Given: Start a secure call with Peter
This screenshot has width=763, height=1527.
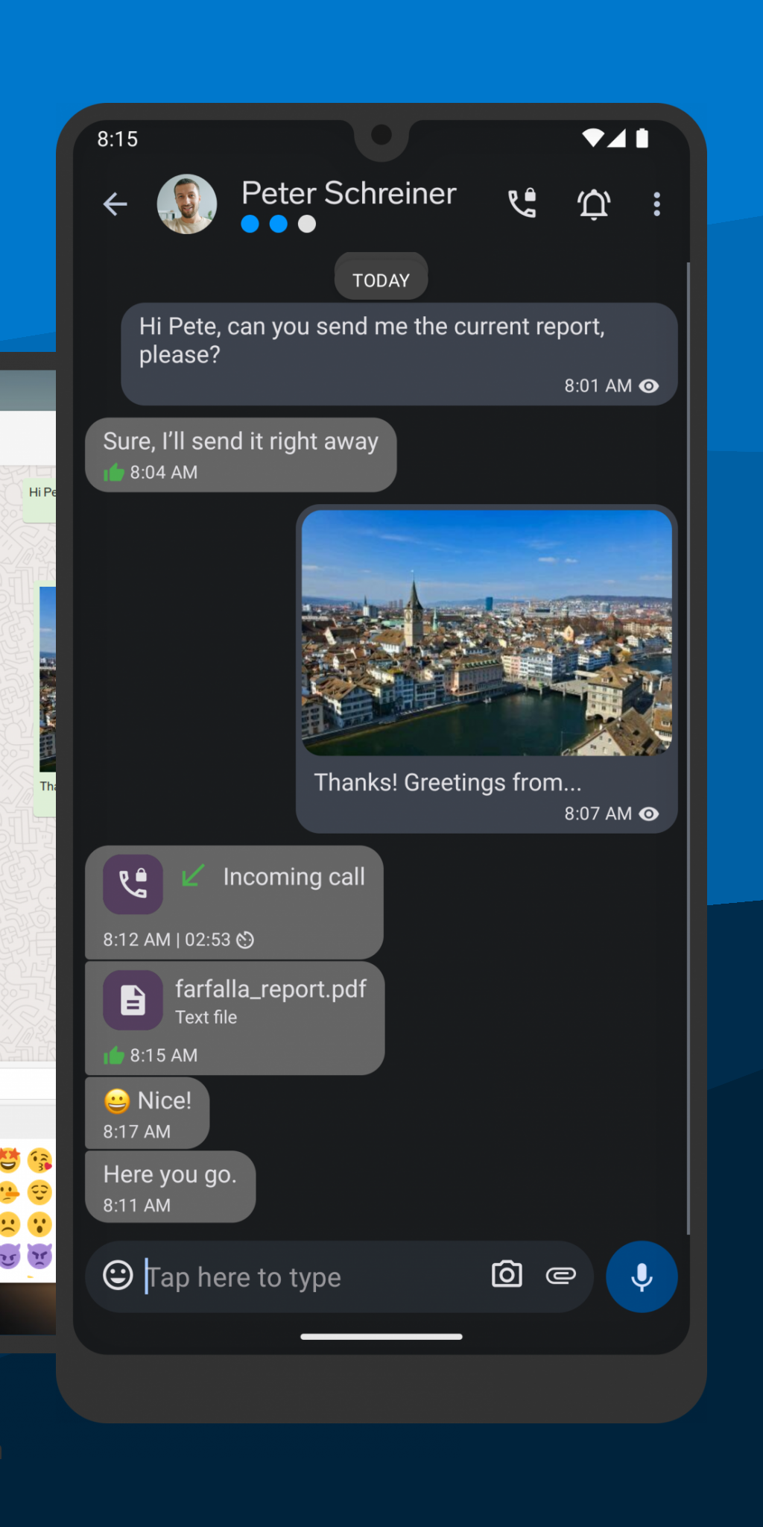Looking at the screenshot, I should click(x=522, y=204).
